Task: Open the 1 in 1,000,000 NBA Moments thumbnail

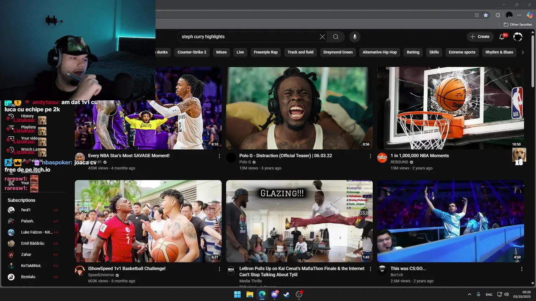Action: (x=450, y=108)
